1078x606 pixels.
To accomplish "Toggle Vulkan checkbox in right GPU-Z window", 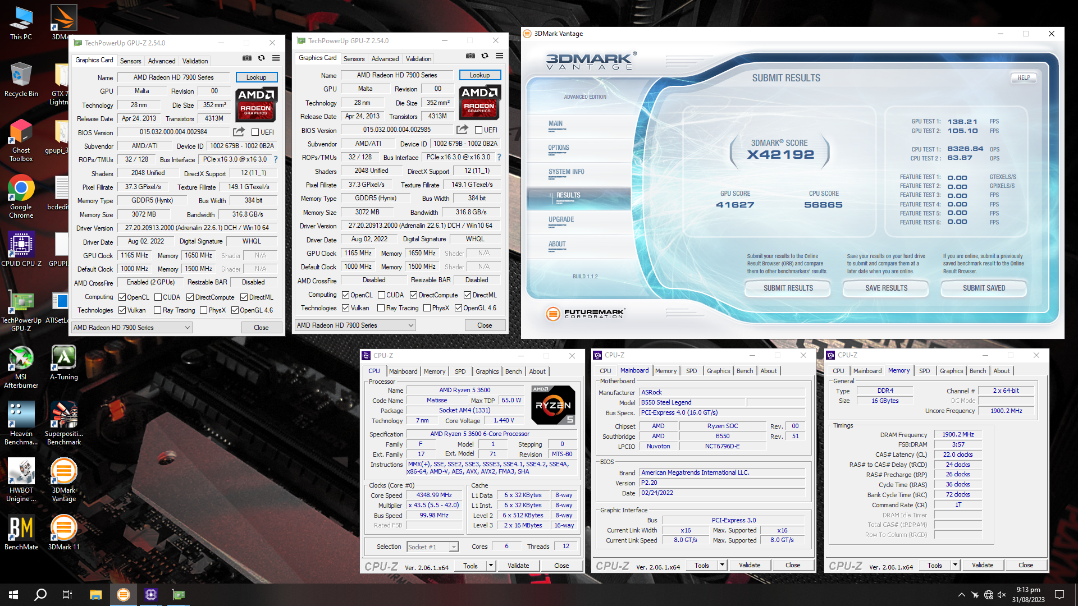I will [x=345, y=308].
